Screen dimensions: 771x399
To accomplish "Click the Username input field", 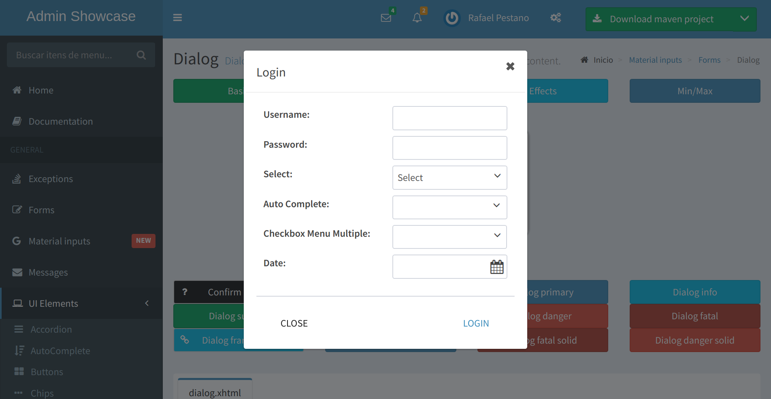I will coord(449,118).
